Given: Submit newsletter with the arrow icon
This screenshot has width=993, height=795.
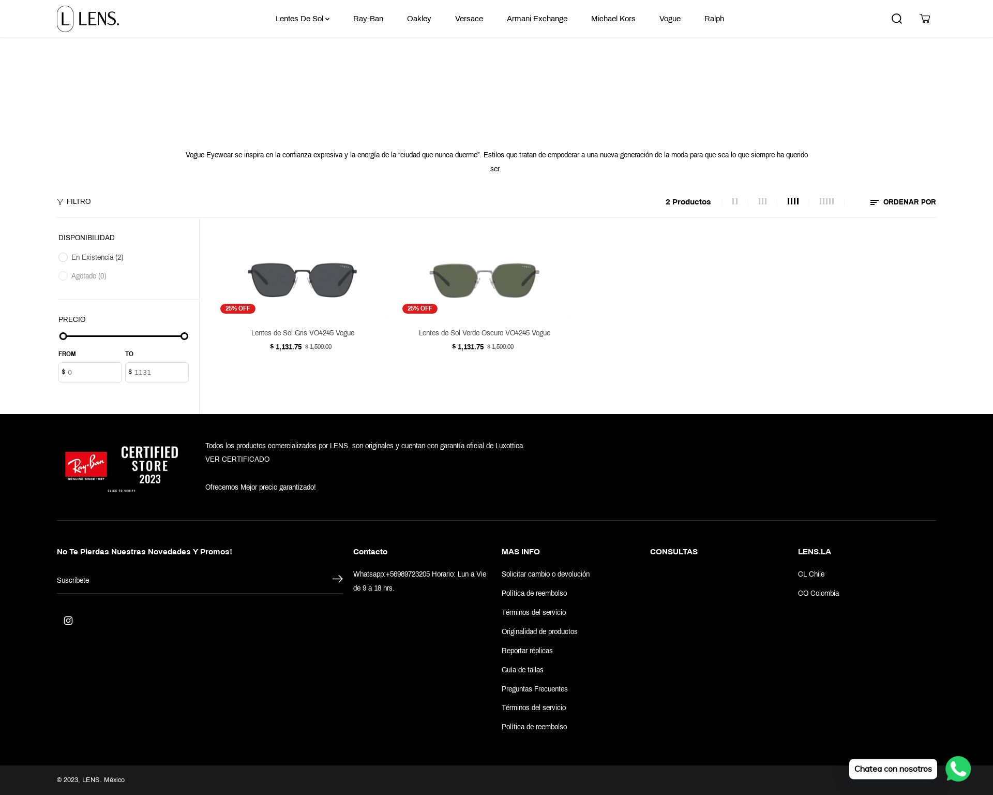Looking at the screenshot, I should (x=337, y=579).
